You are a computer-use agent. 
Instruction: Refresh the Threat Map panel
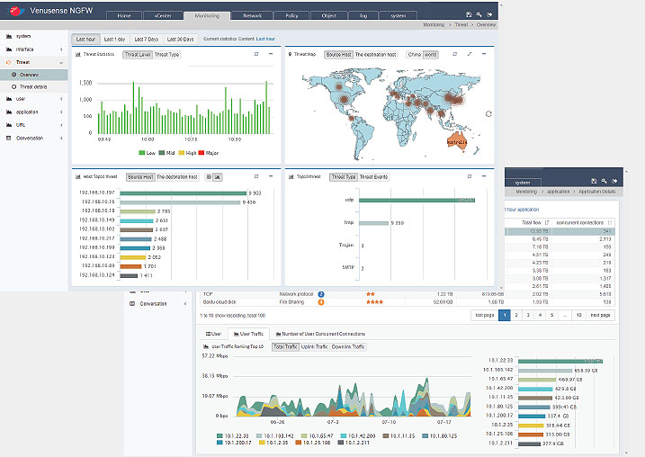tap(453, 54)
